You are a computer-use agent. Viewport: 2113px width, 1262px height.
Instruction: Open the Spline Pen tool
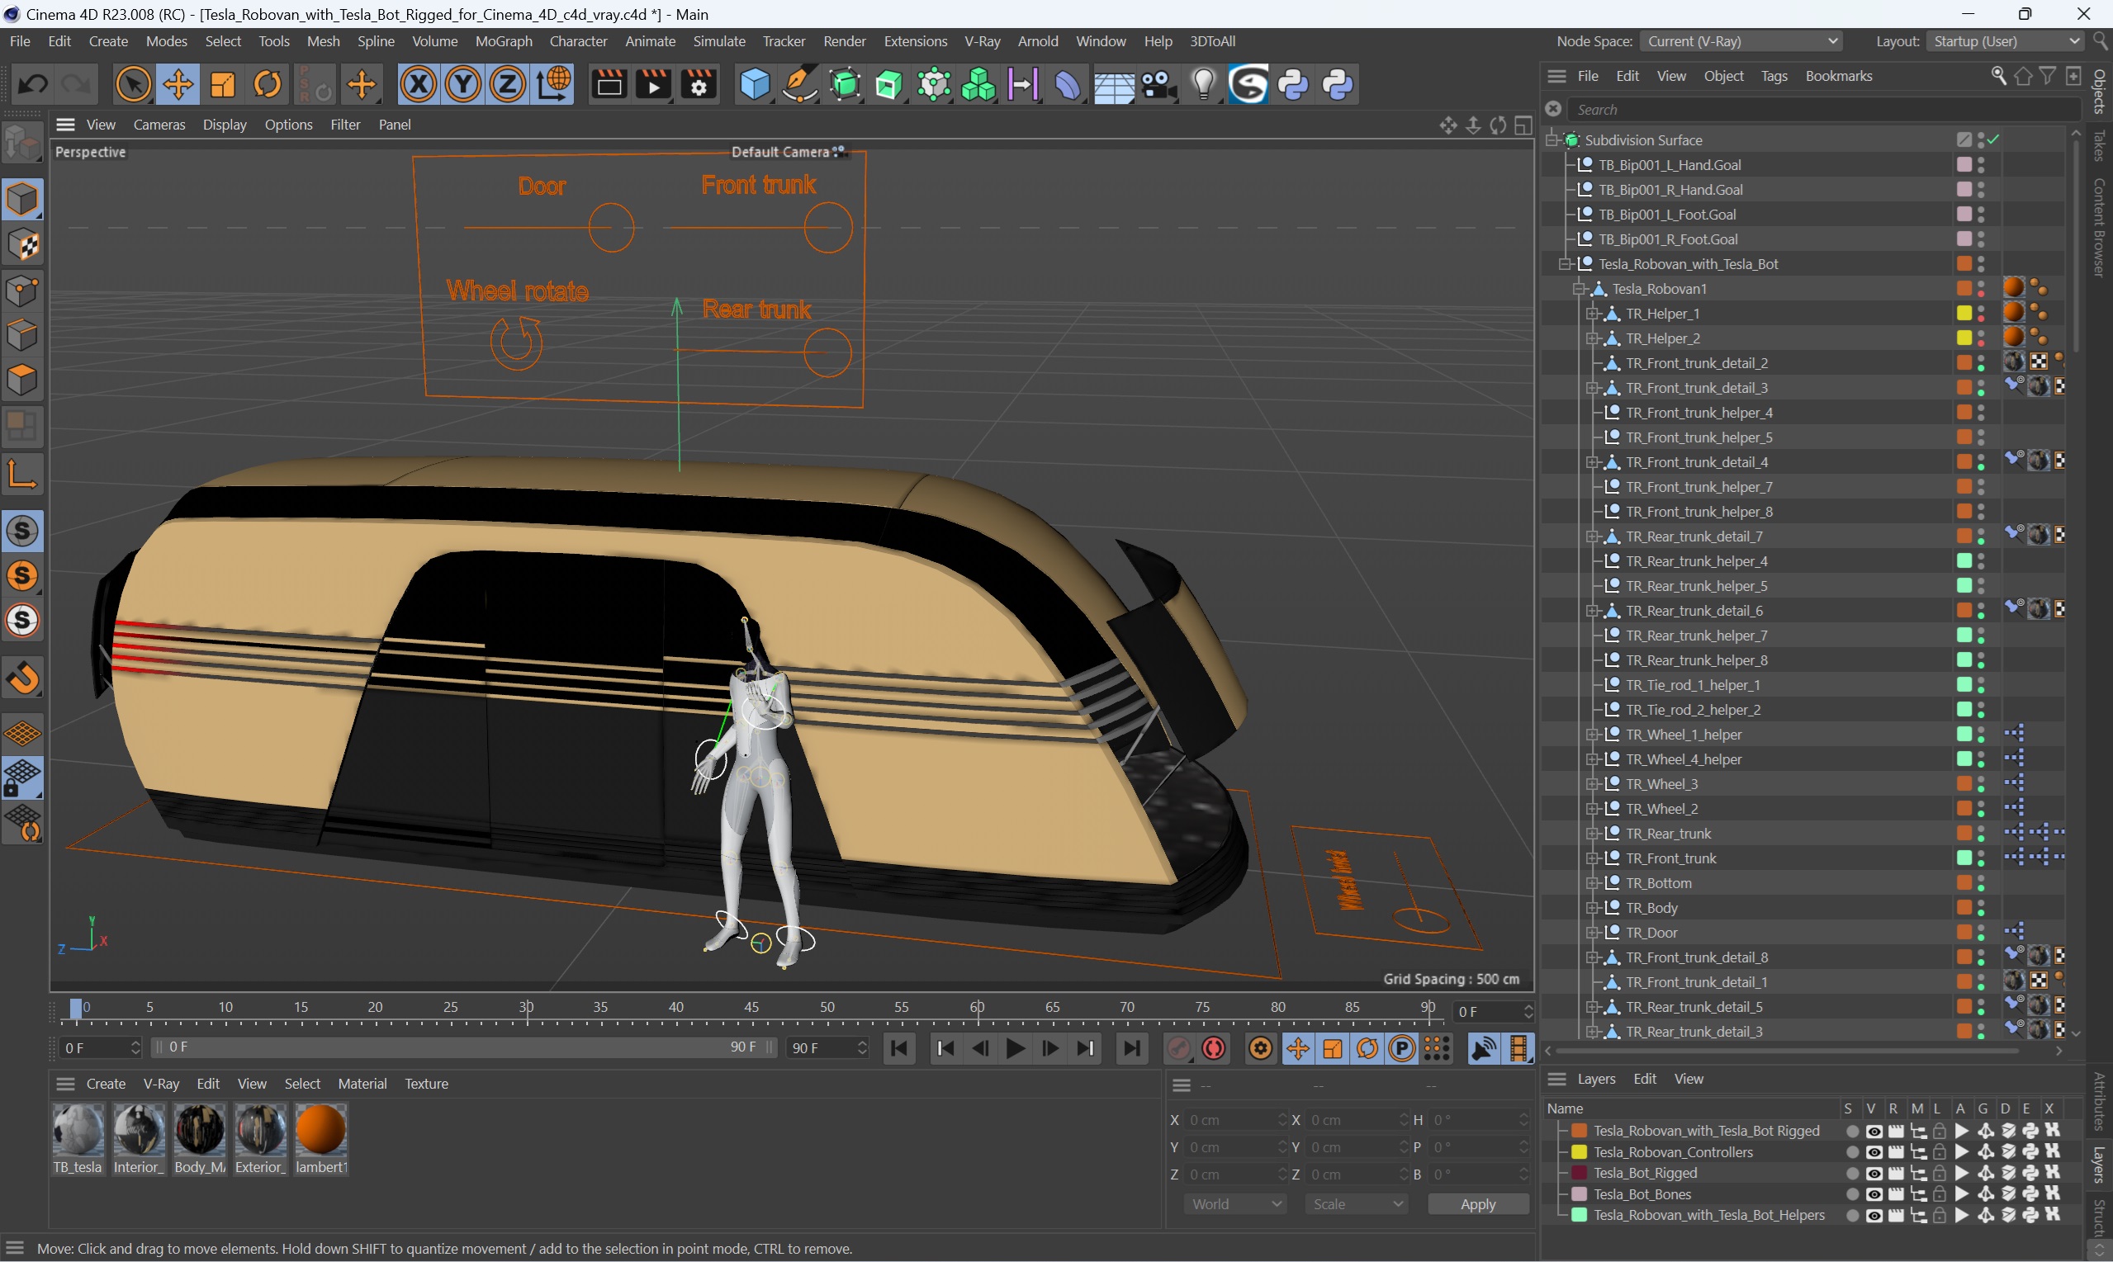[798, 84]
